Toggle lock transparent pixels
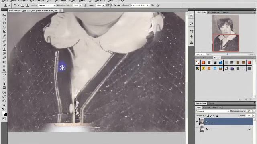This screenshot has height=144, width=257. click(208, 116)
